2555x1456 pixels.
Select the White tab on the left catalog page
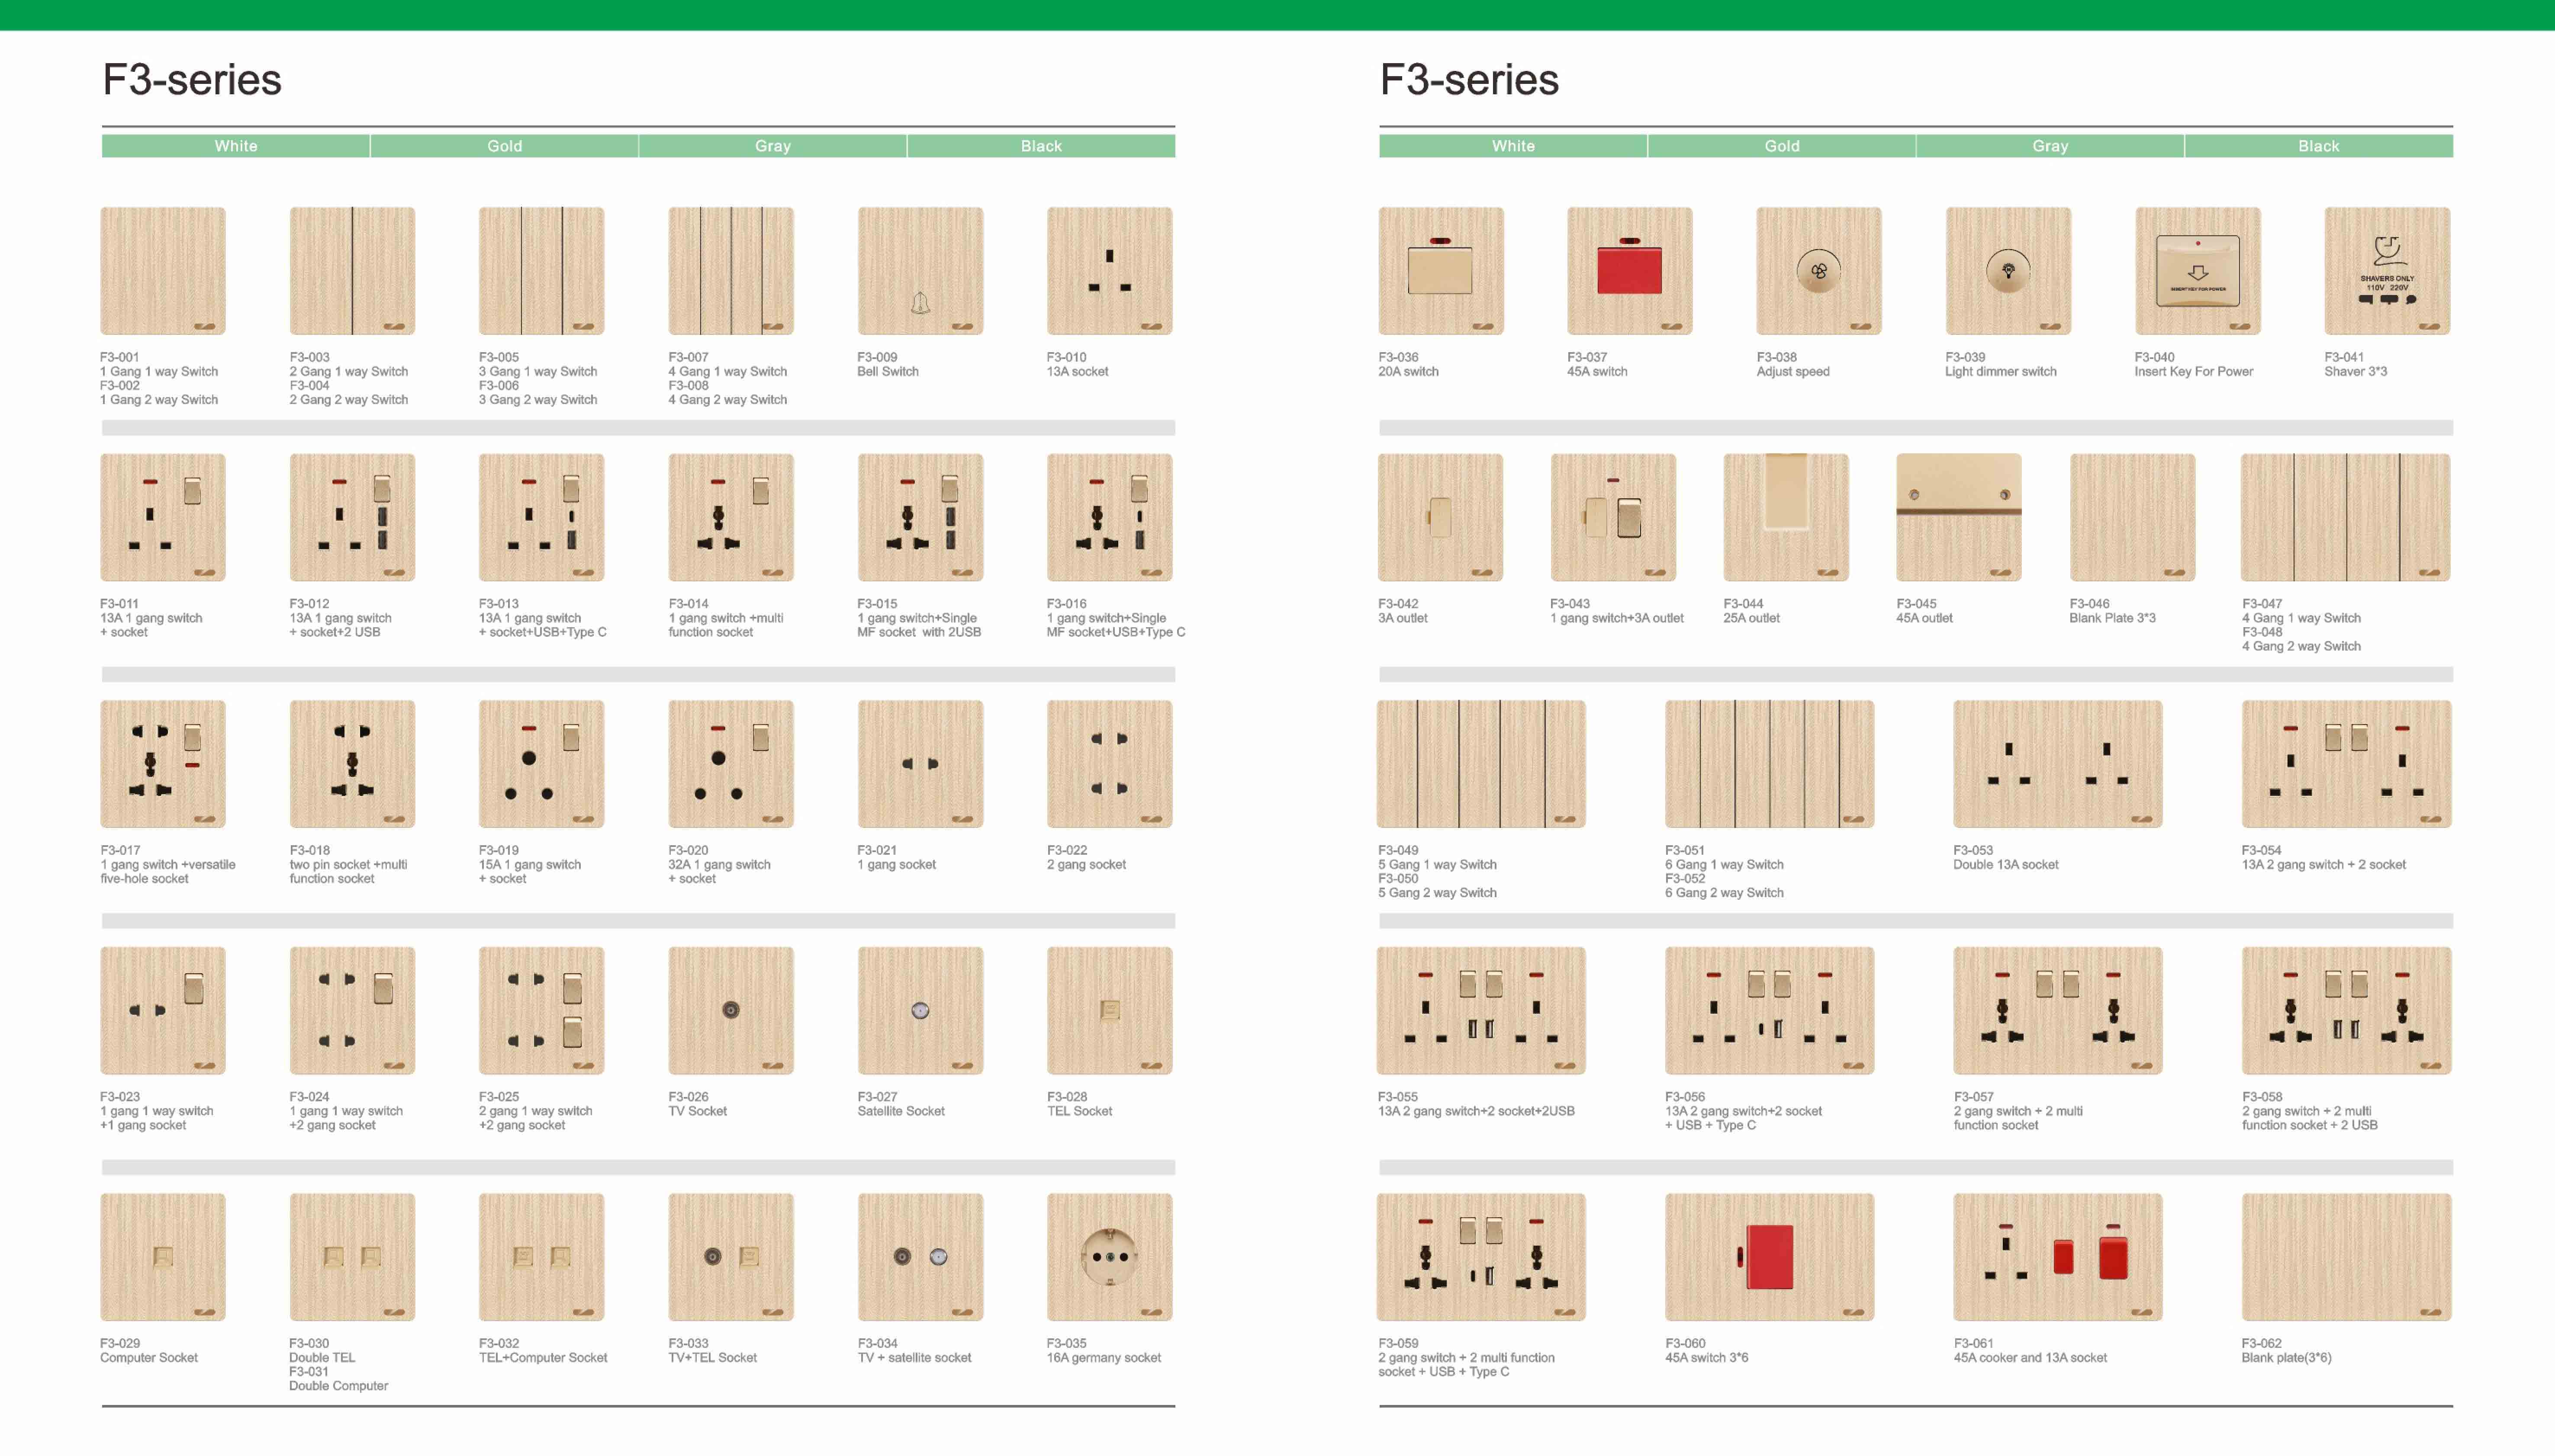coord(236,146)
